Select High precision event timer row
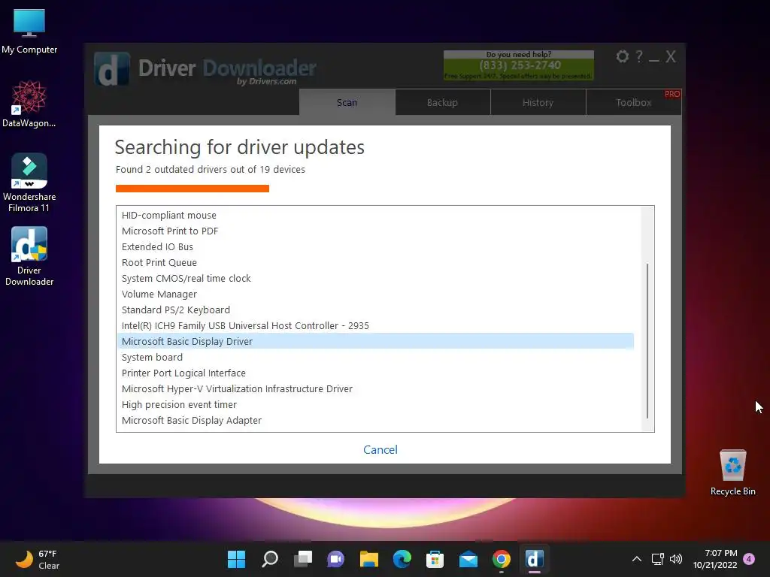The height and width of the screenshot is (577, 770). (x=376, y=404)
